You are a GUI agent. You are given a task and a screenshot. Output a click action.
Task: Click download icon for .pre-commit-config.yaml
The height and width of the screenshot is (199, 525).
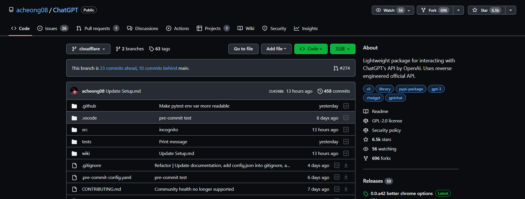[346, 177]
